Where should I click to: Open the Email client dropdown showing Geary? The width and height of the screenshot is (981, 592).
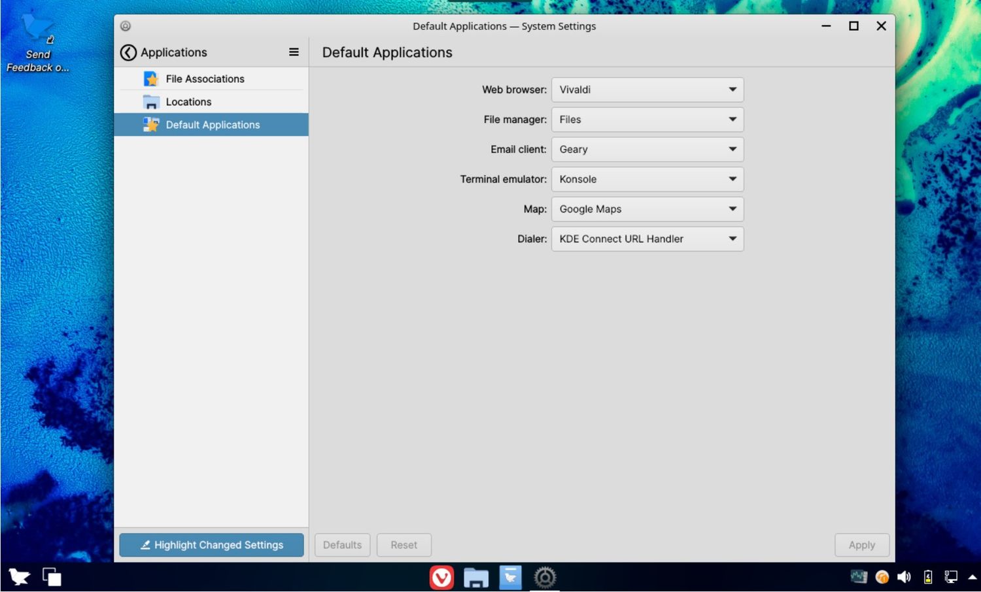coord(647,150)
